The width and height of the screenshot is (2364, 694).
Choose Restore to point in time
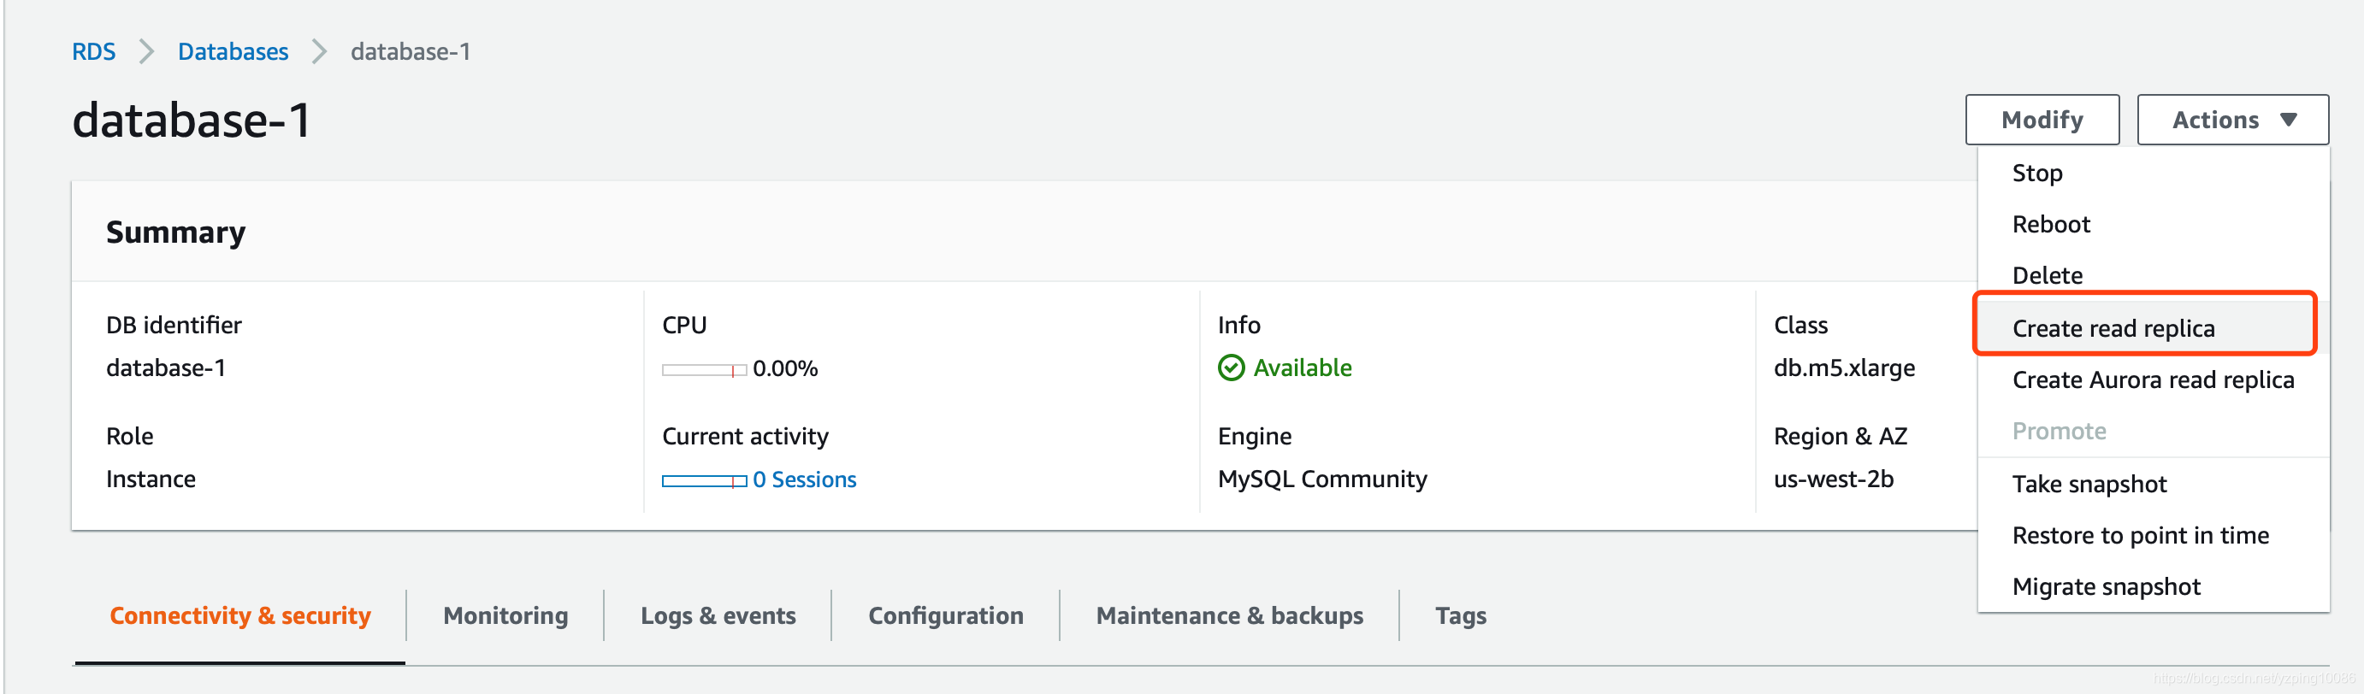2139,535
